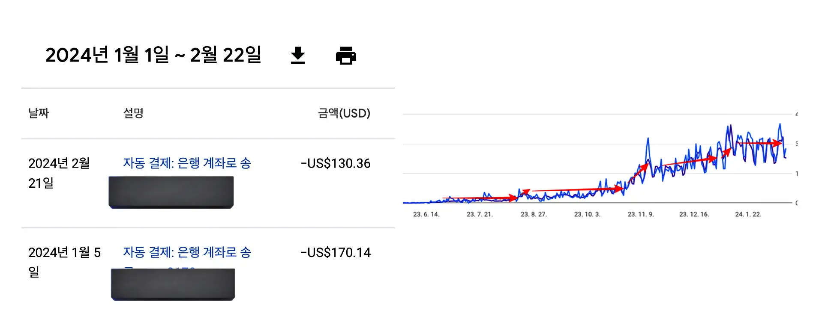Screen dimensions: 828x319
Task: Select the download arrow to export the payment report
Action: click(x=298, y=56)
